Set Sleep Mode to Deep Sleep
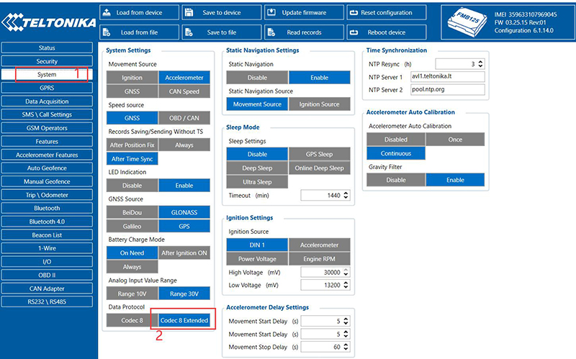This screenshot has height=359, width=576. [x=257, y=168]
